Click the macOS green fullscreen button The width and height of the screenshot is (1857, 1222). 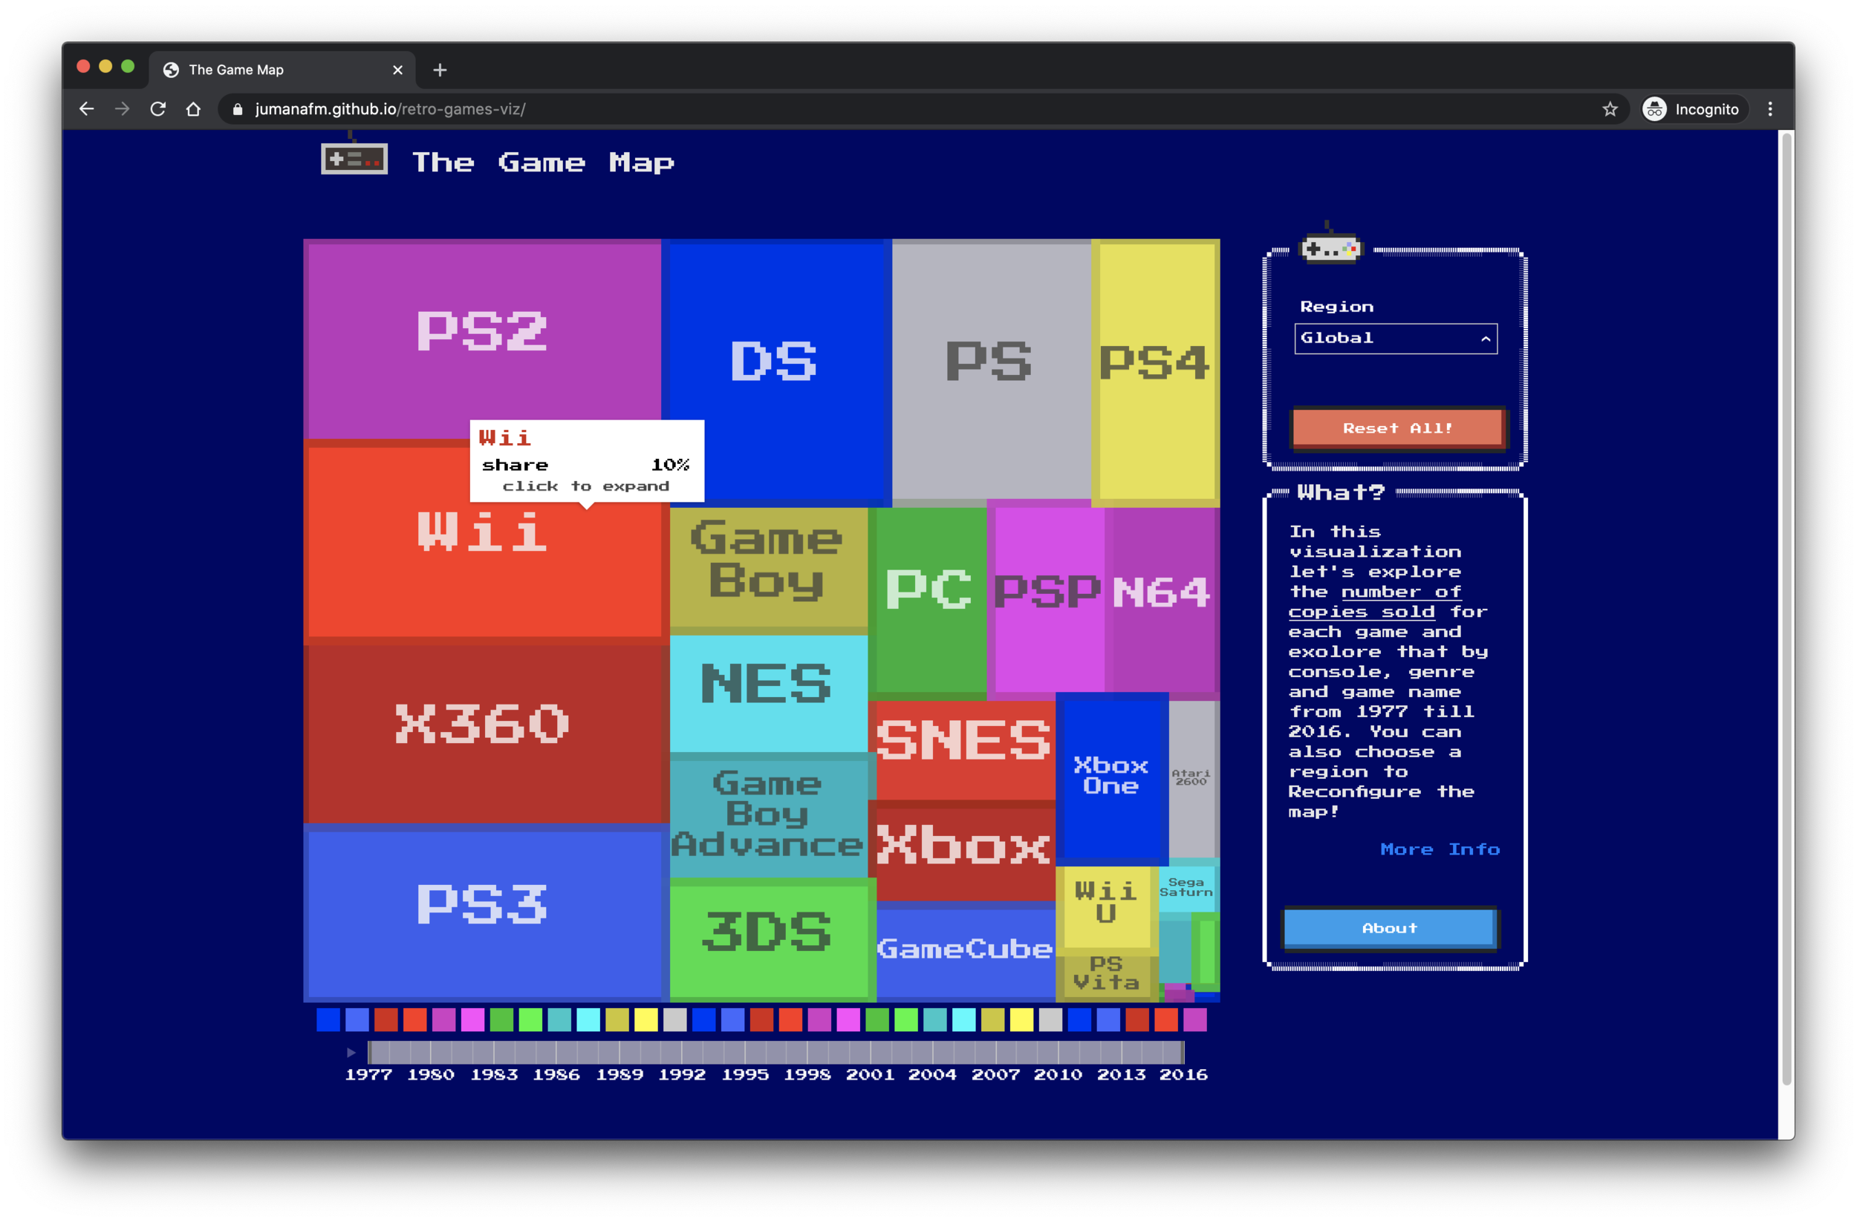(128, 66)
